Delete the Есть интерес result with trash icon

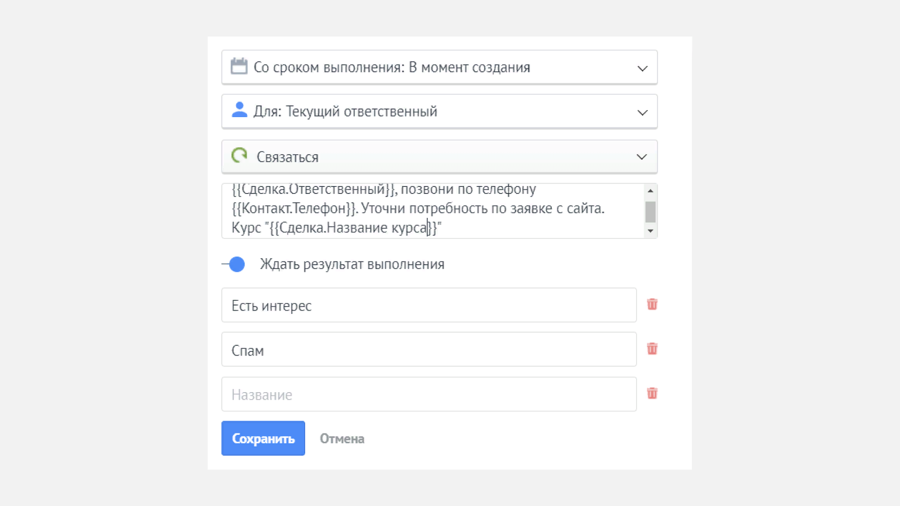click(x=652, y=305)
